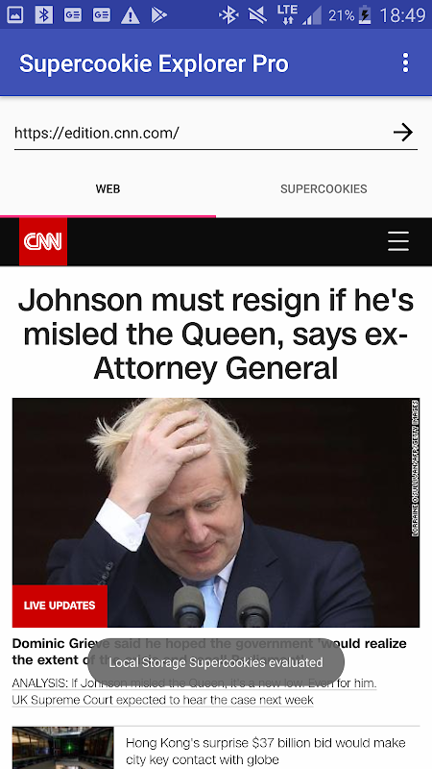This screenshot has height=769, width=432.
Task: Open UK Supreme Court case link
Action: (162, 700)
